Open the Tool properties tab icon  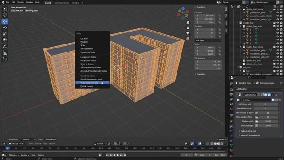231,84
